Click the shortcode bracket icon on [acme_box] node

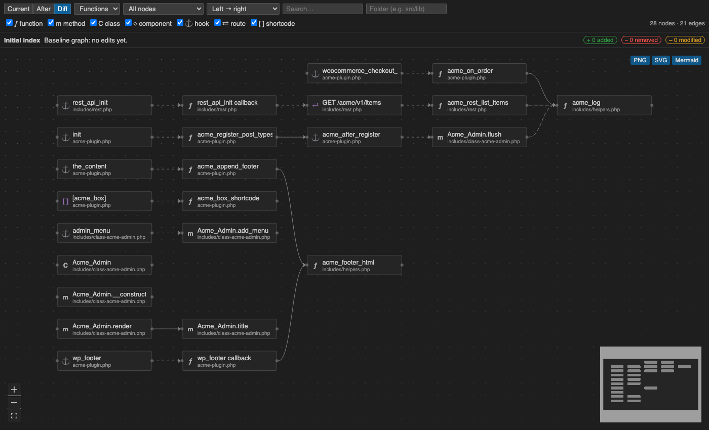point(65,201)
